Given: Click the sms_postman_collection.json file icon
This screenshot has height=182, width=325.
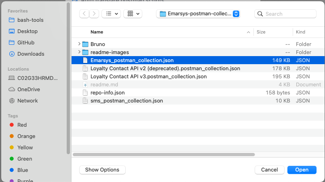Looking at the screenshot, I should pyautogui.click(x=85, y=100).
